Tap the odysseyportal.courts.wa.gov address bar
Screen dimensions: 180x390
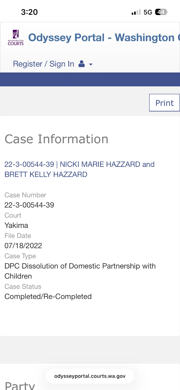click(x=90, y=376)
